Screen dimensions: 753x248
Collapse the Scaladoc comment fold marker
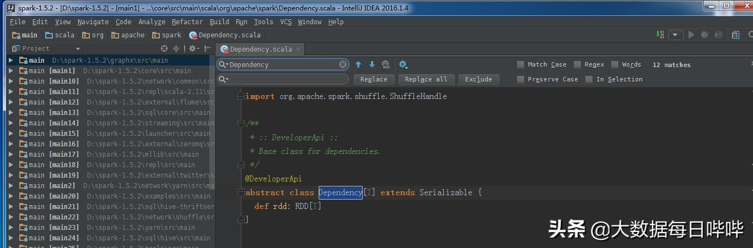coord(241,124)
